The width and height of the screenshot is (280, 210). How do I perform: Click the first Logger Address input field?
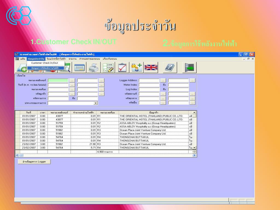tap(149, 80)
